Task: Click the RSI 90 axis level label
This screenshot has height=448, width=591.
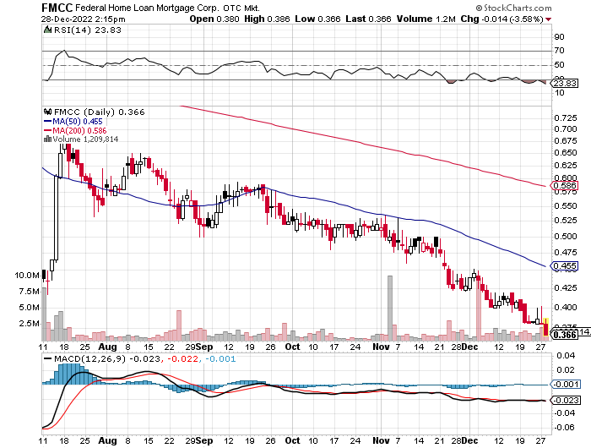Action: (x=559, y=37)
